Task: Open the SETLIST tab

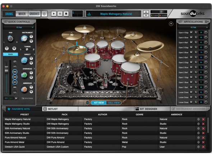Action: click(60, 109)
